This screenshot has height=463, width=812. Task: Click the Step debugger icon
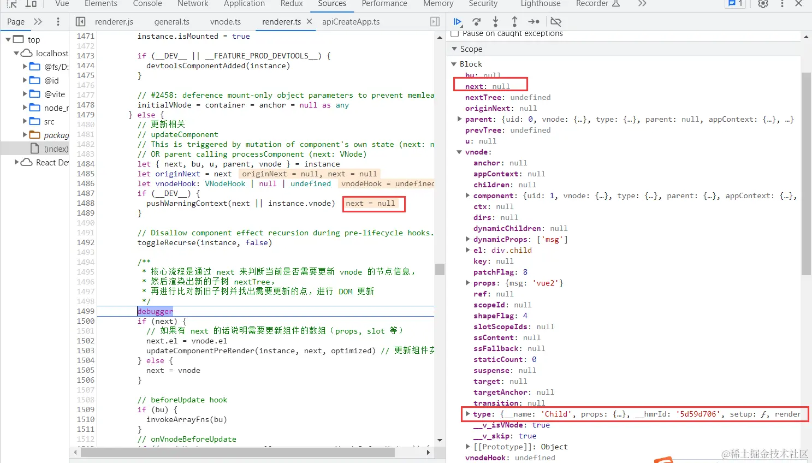tap(534, 22)
